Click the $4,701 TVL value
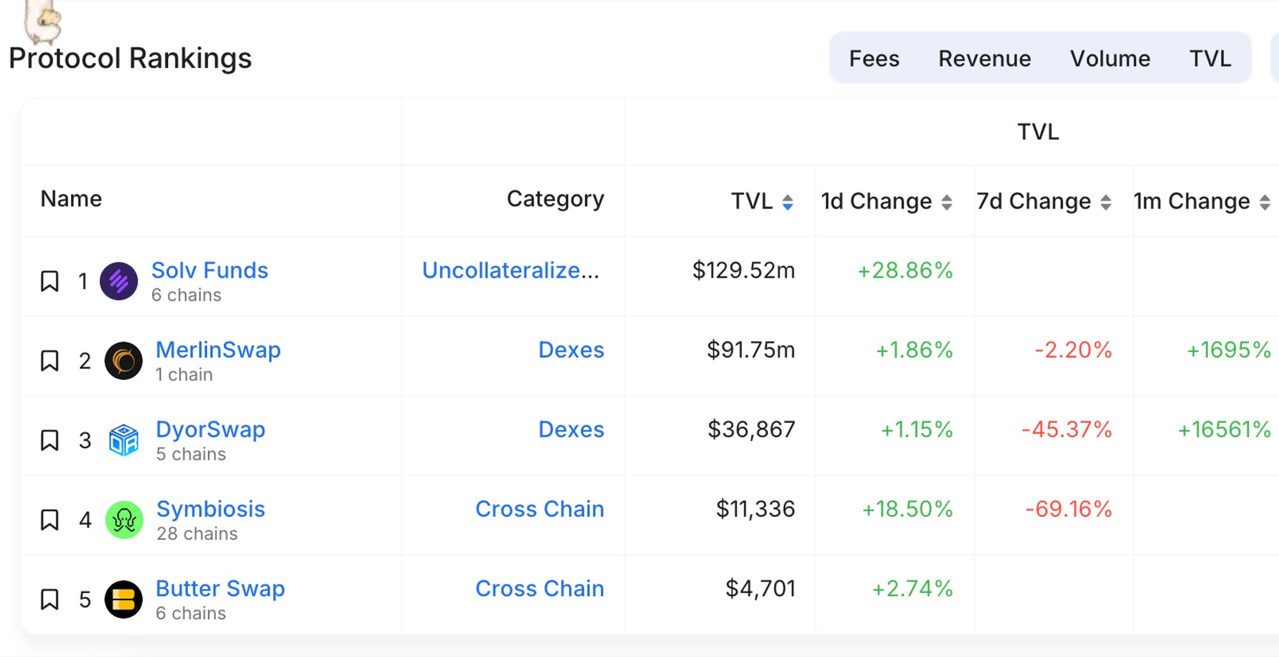The width and height of the screenshot is (1279, 657). (760, 589)
